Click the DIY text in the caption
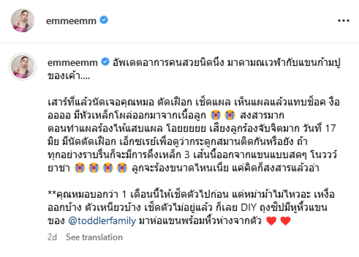 point(249,208)
